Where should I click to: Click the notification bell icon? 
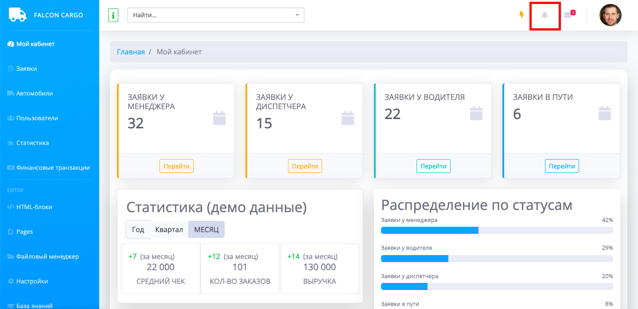point(545,15)
